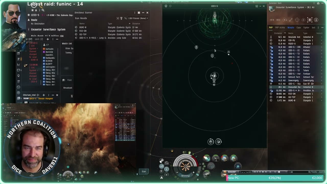
Task: Open the Etherium_Intel window's three-dot menu
Action: [49, 95]
